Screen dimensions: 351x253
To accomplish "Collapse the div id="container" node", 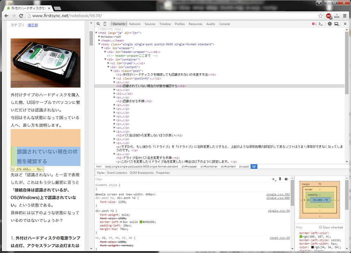I will (105, 60).
